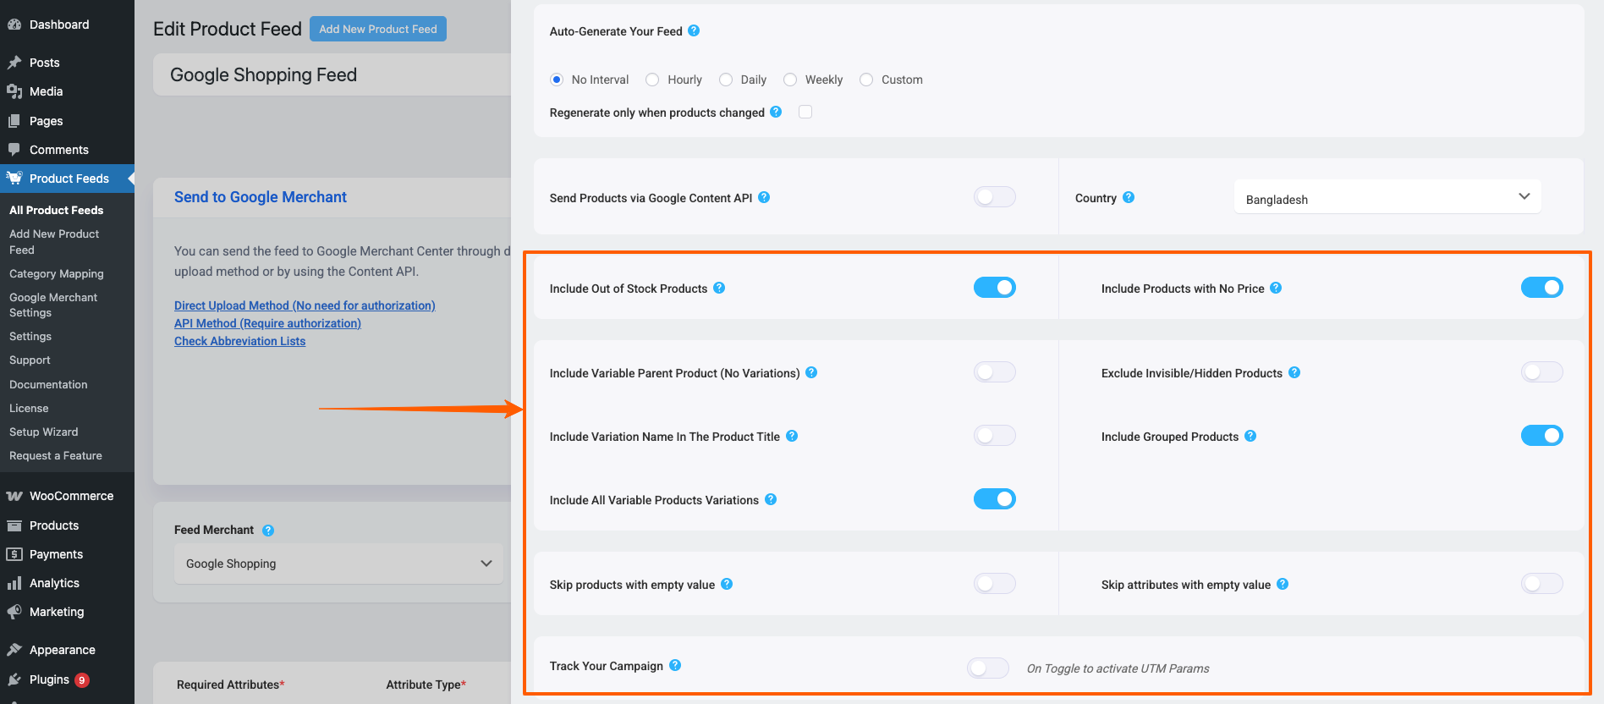Click the Posts pin icon in sidebar
Screen dimensions: 1604x704
[x=14, y=63]
